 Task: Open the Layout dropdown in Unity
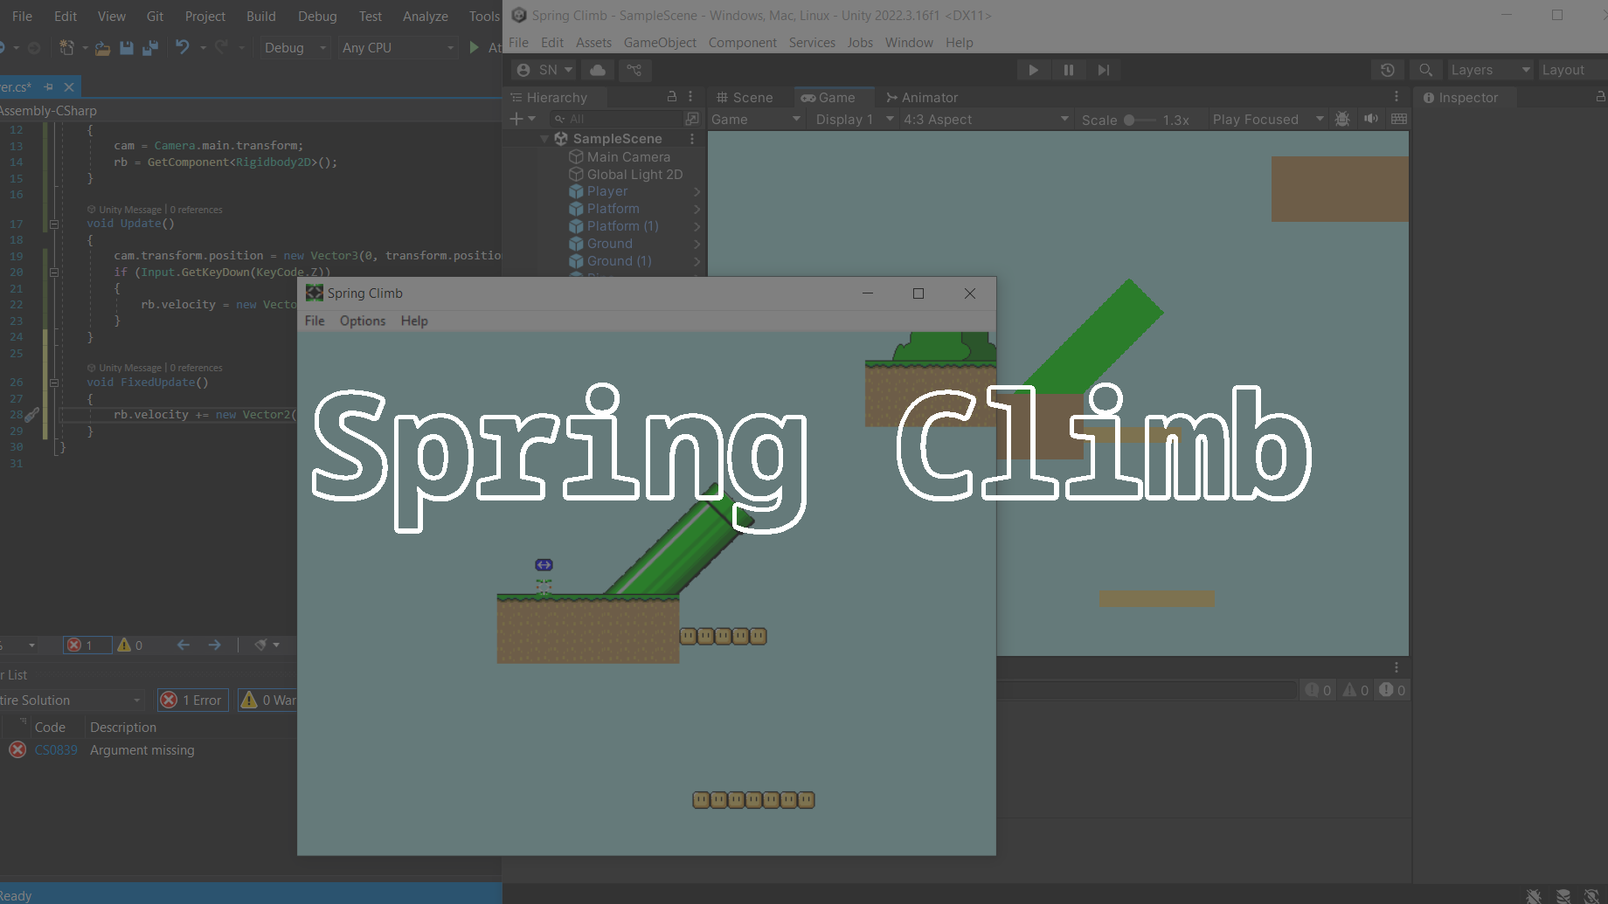pos(1570,70)
